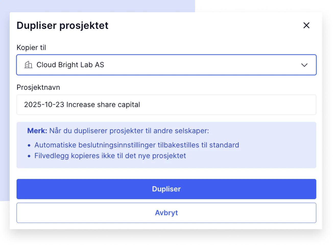Viewport: 335px width, 246px height.
Task: Click the Filvedlegg kopieres ikke note line
Action: pos(110,156)
